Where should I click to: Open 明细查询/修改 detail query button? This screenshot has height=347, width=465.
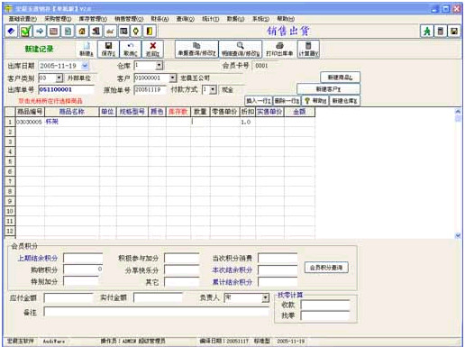241,50
